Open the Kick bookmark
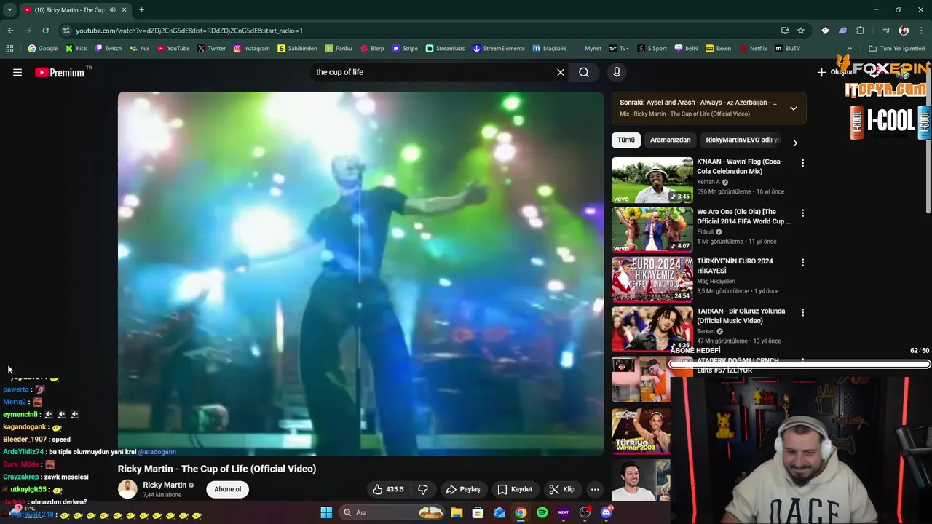The height and width of the screenshot is (524, 932). point(76,49)
